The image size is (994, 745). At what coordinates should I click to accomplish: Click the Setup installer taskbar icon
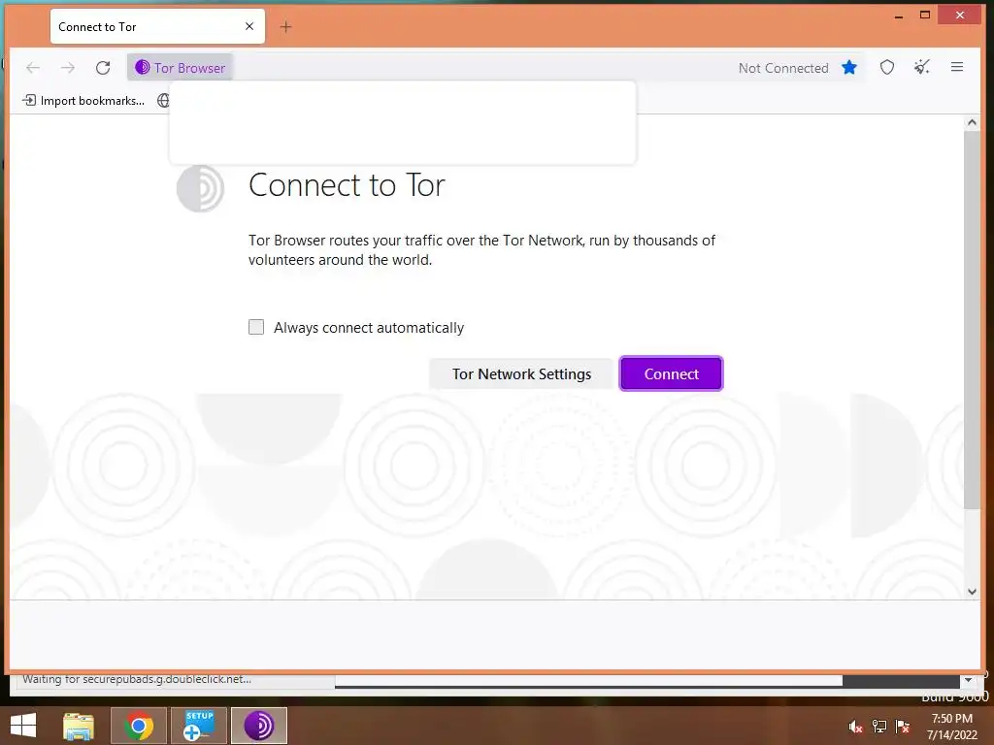[x=199, y=726]
